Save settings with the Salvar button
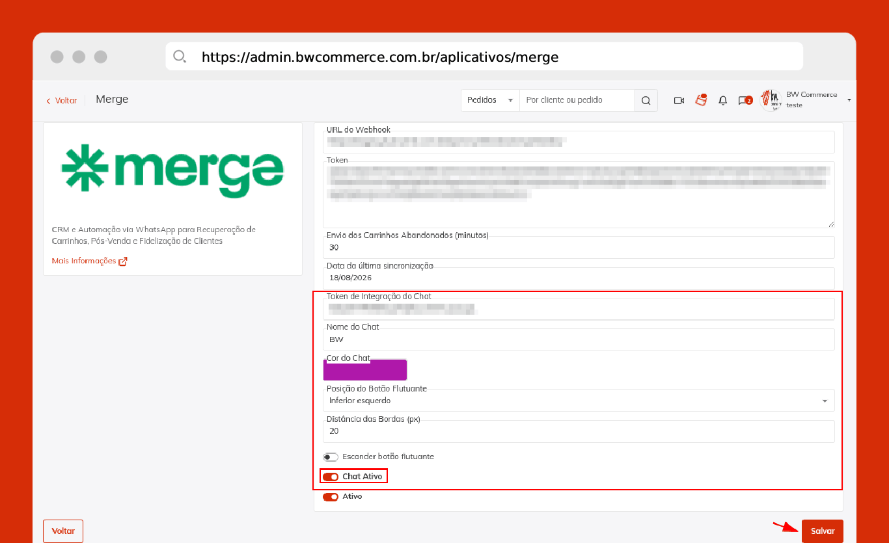 point(823,531)
